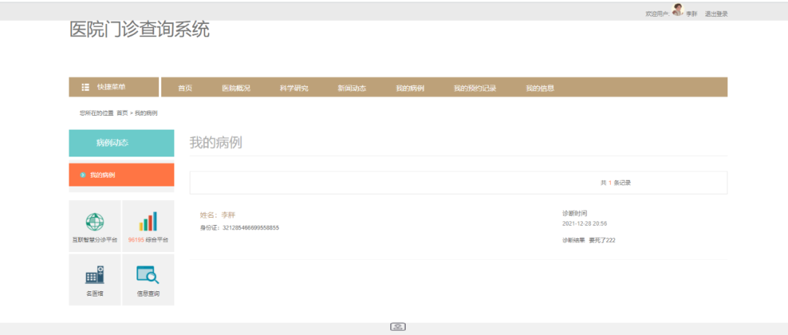Screen dimensions: 788x335
Task: Open the record 姓名：李胖
Action: point(217,215)
